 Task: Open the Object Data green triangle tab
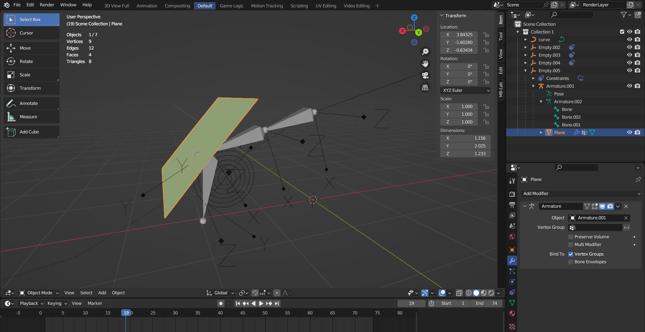pos(512,303)
